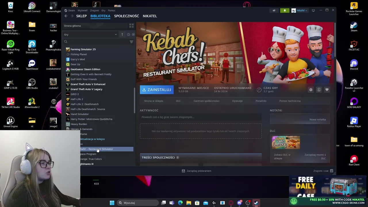Viewport: 368px width, 207px height.
Task: Open Centrum społeczności link
Action: [206, 101]
